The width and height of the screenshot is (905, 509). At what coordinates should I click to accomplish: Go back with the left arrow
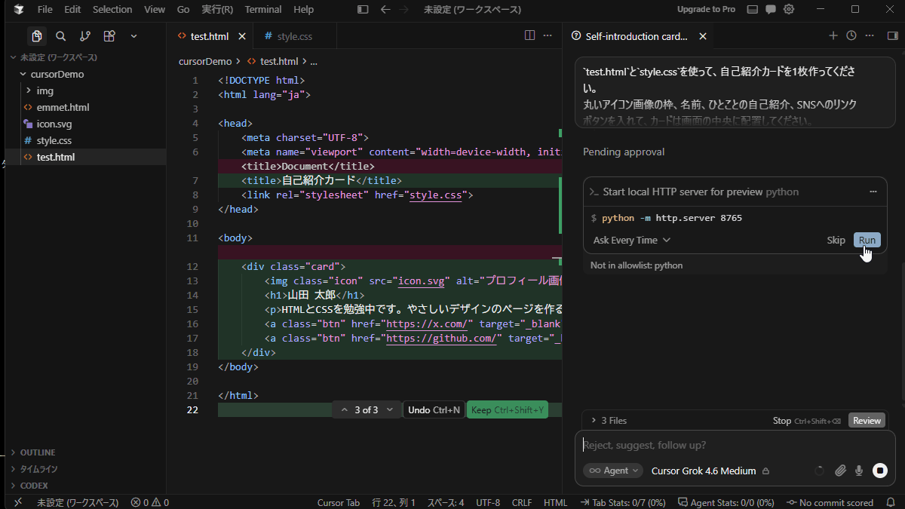point(385,10)
